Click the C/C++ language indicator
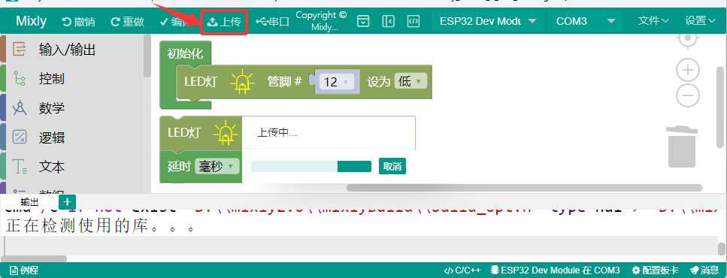This screenshot has height=278, width=727. pos(462,270)
